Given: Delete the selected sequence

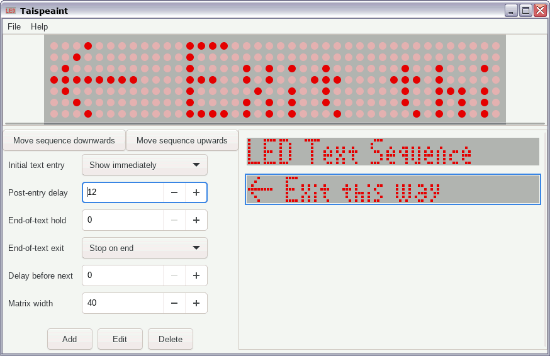Looking at the screenshot, I should [x=170, y=339].
